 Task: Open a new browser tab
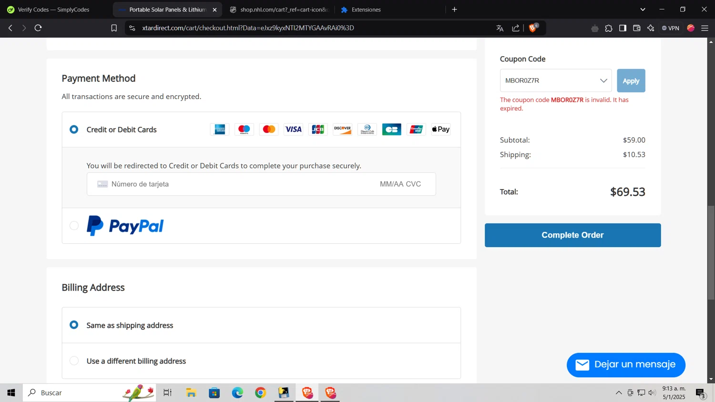point(454,10)
